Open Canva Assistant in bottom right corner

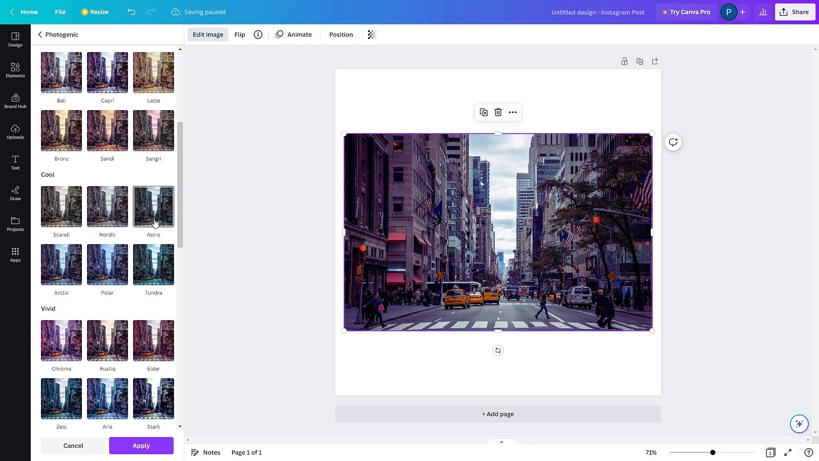(799, 423)
